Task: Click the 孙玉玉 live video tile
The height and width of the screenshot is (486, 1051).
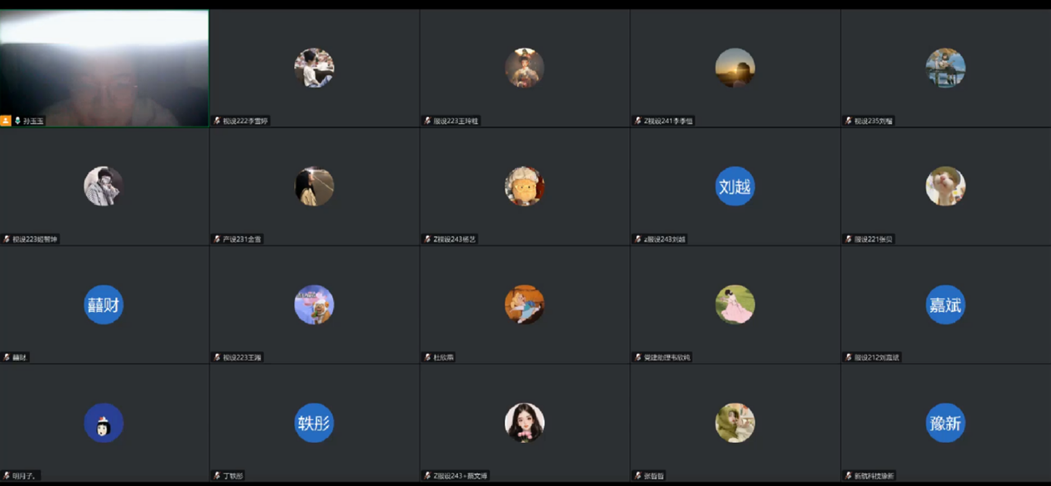Action: 104,68
